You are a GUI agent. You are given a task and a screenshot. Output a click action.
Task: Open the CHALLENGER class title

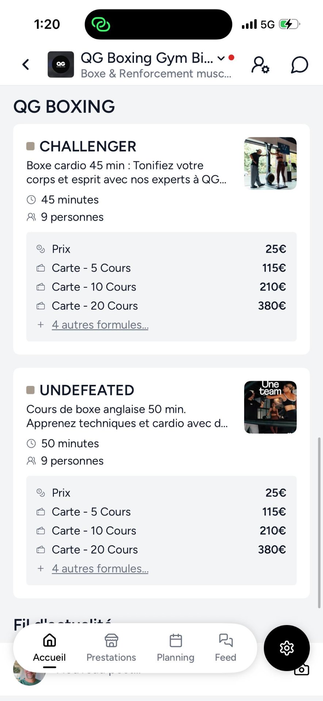(x=88, y=146)
